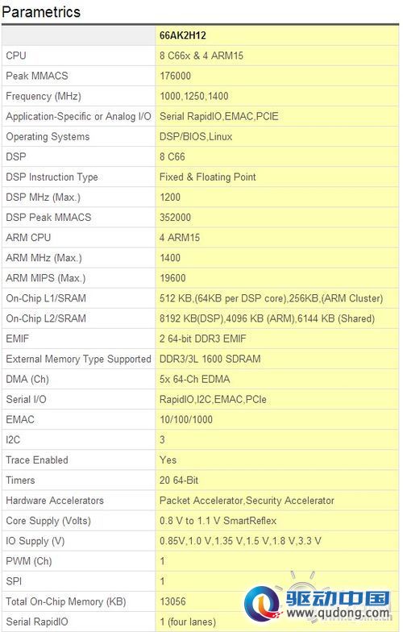The image size is (403, 632).
Task: Select the DMA (Ch) row label
Action: tap(27, 379)
